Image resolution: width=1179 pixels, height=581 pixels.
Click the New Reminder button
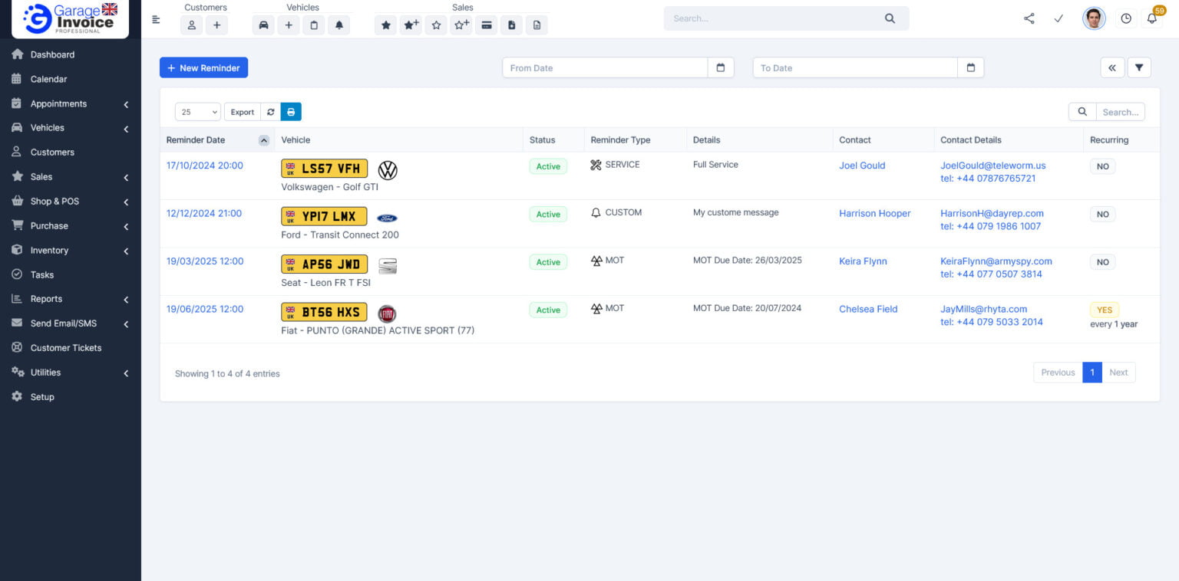pos(203,68)
